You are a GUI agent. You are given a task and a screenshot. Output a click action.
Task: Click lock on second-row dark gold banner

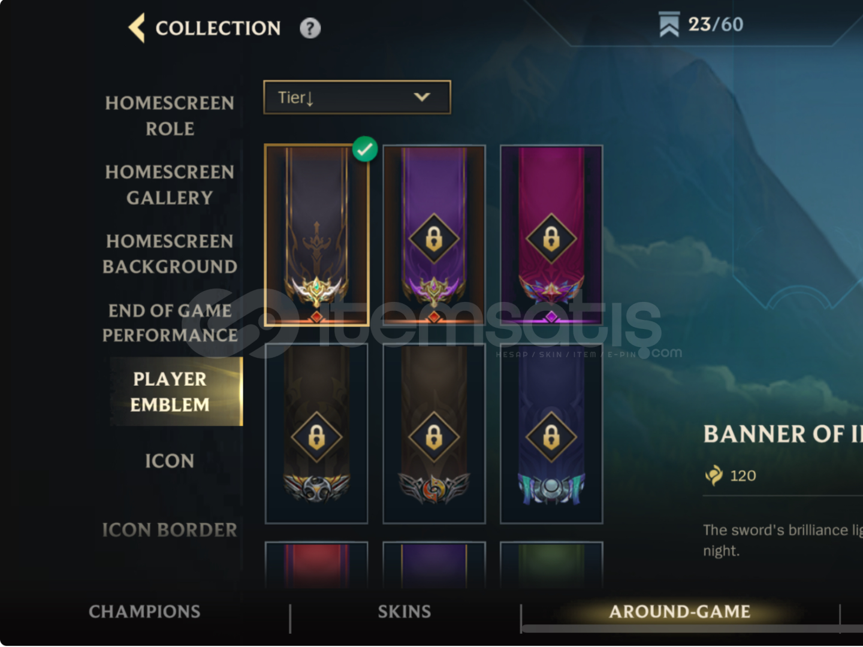pyautogui.click(x=316, y=437)
